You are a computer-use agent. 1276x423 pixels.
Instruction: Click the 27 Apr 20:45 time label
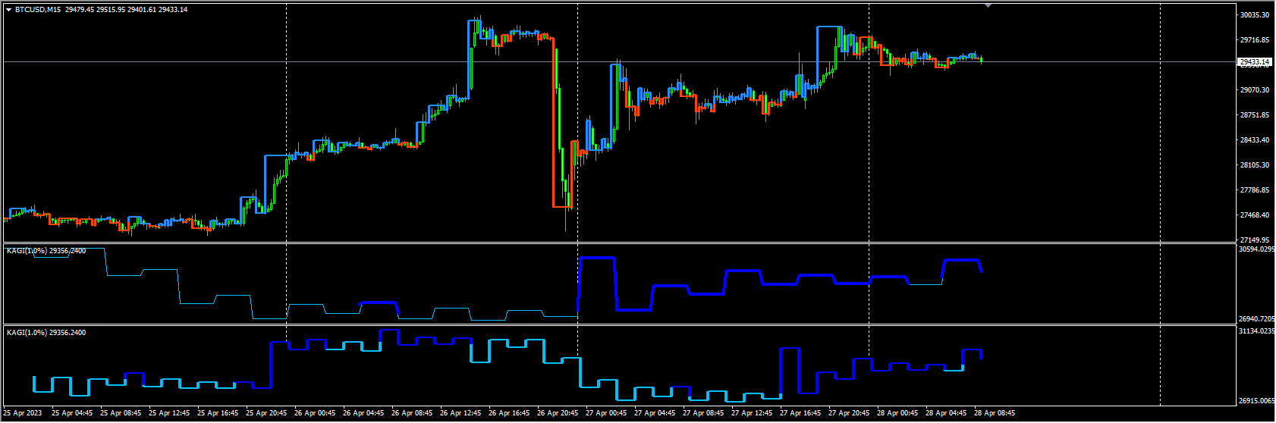[849, 414]
